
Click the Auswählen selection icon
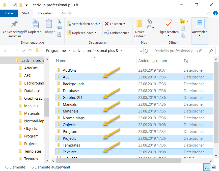tap(200, 23)
